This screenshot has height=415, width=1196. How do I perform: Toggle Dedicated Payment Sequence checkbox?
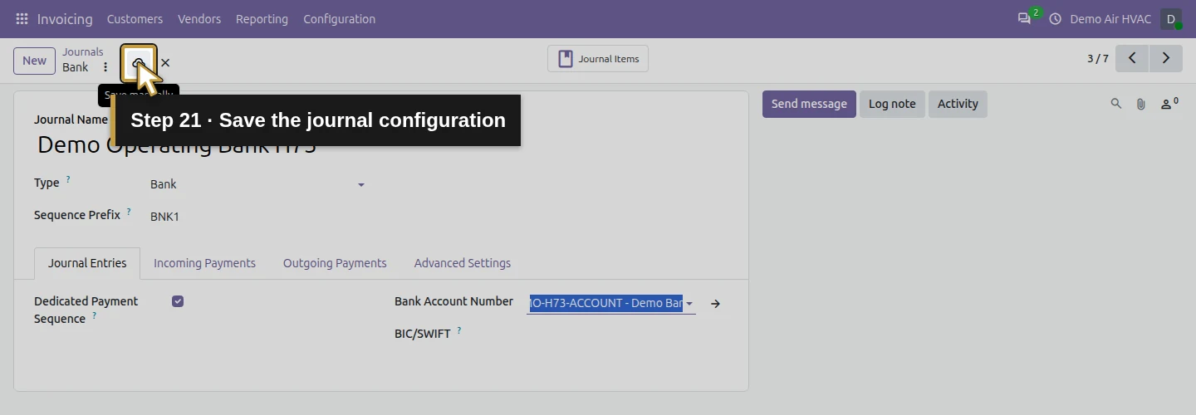[x=178, y=301]
